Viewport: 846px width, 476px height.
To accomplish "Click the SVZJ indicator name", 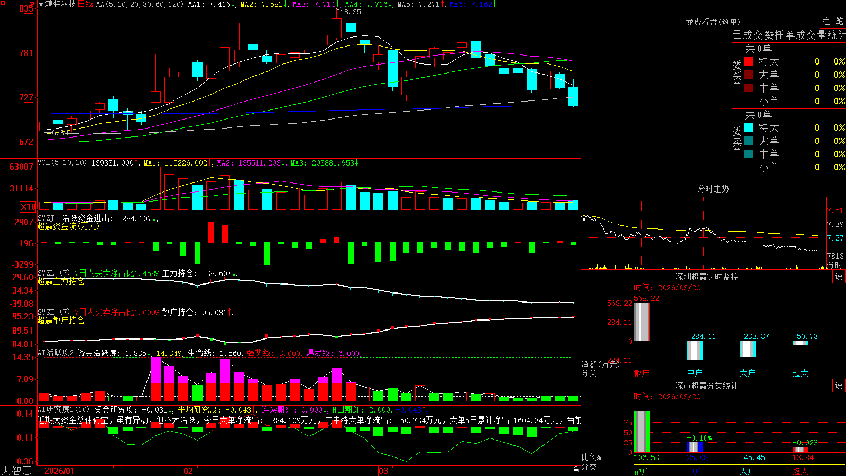I will coord(45,218).
